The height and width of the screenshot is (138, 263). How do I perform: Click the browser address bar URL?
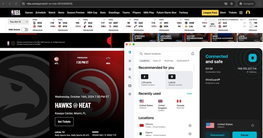[50, 4]
